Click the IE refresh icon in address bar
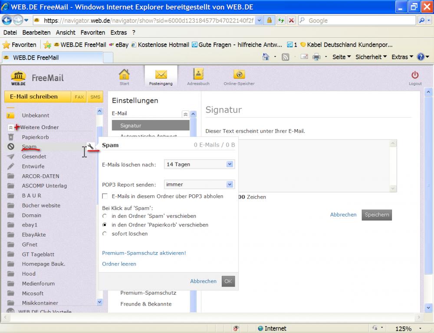 click(281, 20)
